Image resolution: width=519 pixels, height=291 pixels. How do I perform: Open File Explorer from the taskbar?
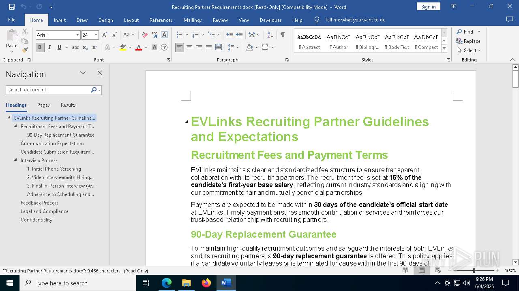point(186,283)
